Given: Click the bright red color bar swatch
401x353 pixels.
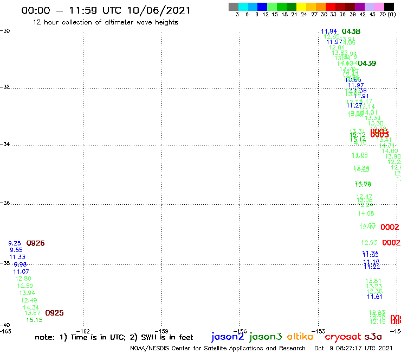Looking at the screenshot, I should pos(331,7).
